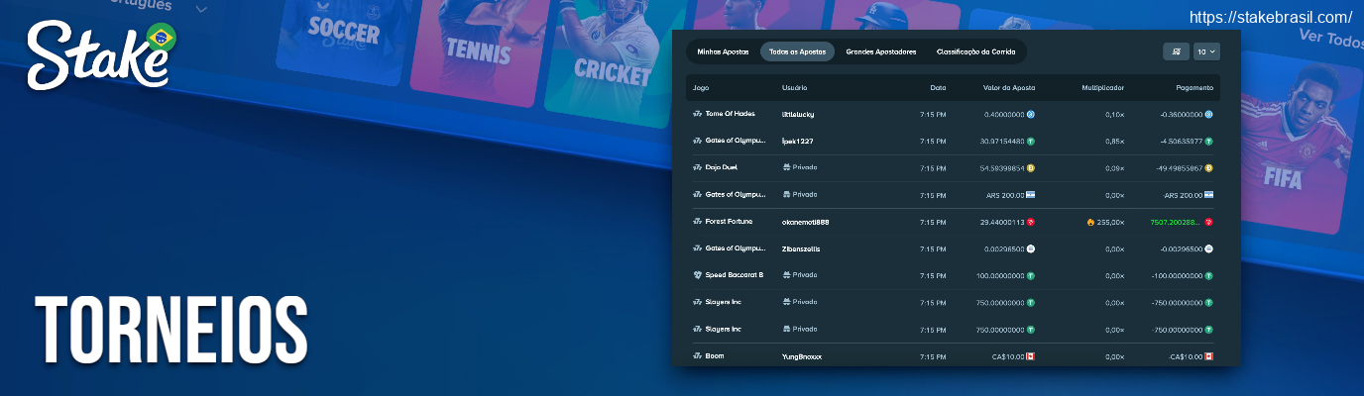
Task: Click the Forest Fortune game icon
Action: click(697, 222)
